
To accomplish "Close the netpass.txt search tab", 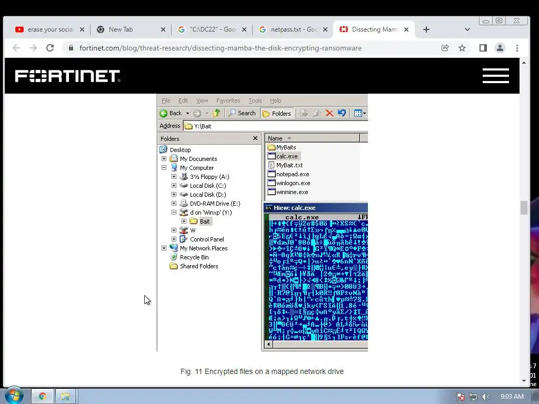I will [x=325, y=29].
